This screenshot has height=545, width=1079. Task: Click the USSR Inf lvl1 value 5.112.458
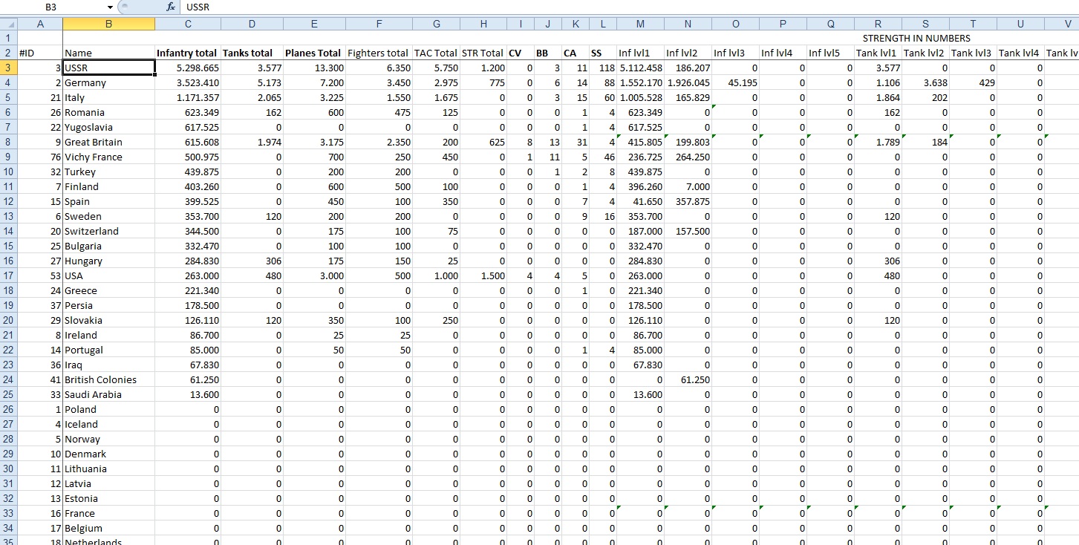640,68
